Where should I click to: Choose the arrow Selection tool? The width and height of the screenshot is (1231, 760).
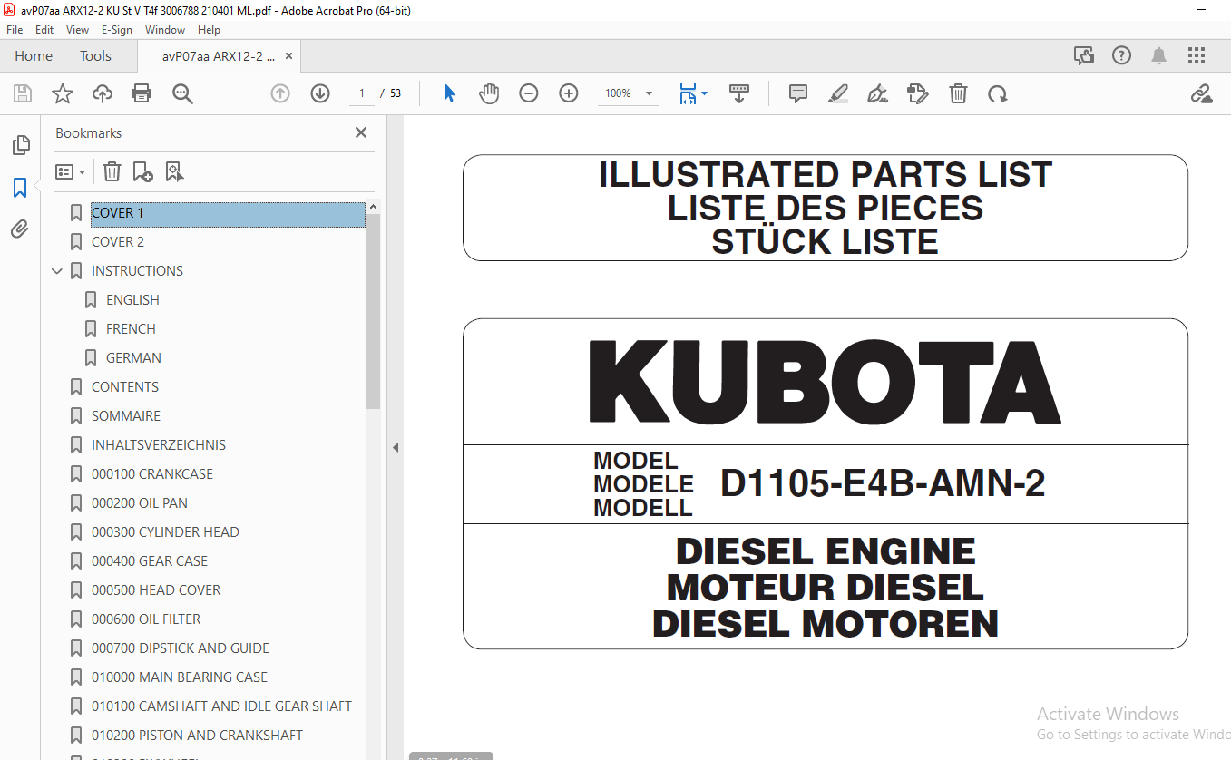[x=449, y=93]
